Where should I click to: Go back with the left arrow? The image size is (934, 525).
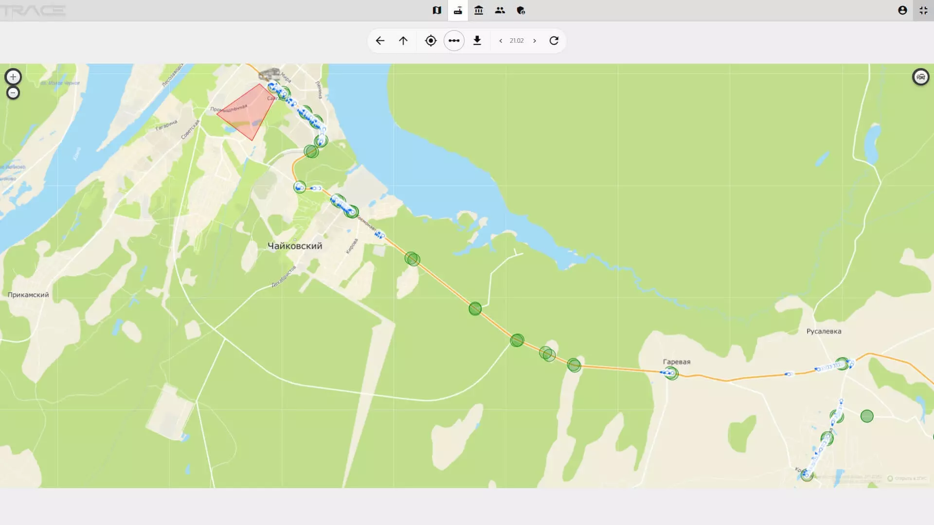tap(380, 41)
